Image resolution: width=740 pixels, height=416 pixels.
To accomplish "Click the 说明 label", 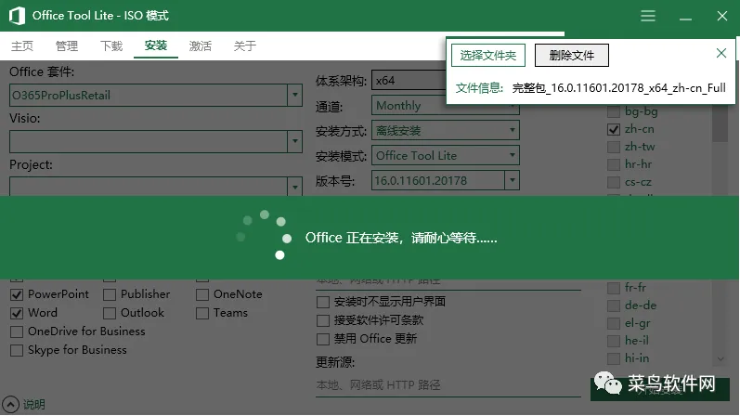I will 34,405.
